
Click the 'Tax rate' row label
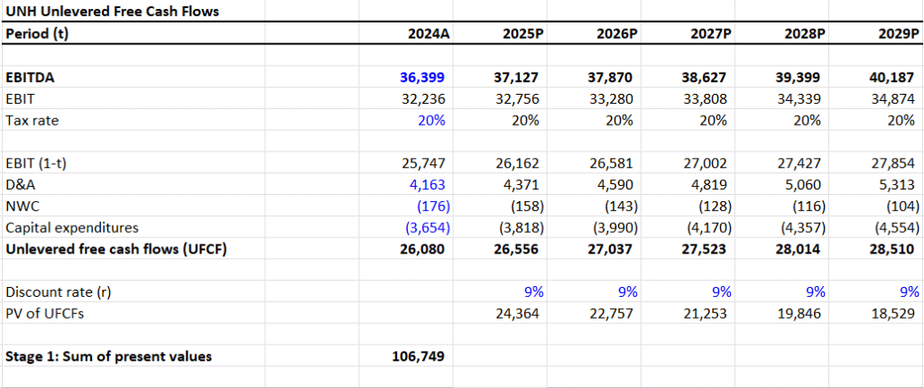[x=32, y=121]
